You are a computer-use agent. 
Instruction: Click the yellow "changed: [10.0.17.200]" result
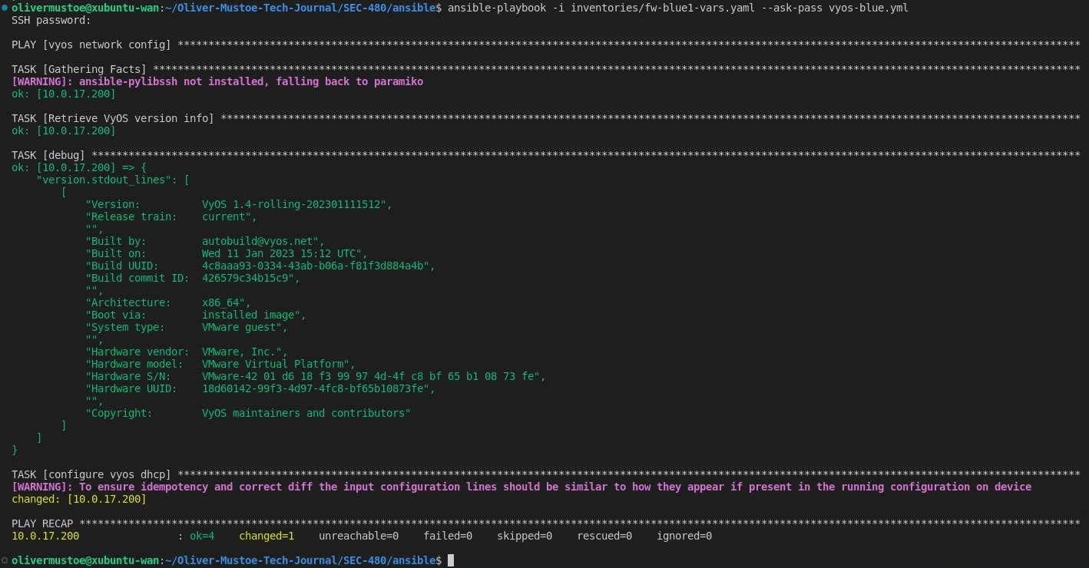[x=79, y=499]
